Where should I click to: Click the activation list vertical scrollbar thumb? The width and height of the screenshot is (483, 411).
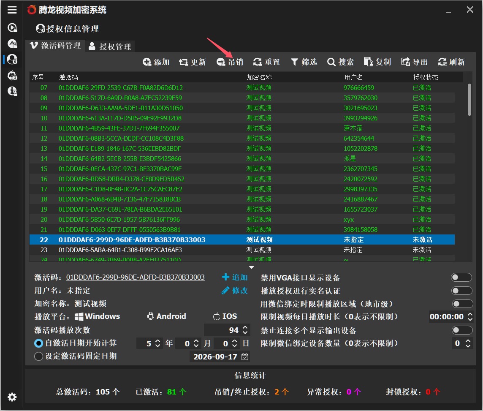coord(469,100)
